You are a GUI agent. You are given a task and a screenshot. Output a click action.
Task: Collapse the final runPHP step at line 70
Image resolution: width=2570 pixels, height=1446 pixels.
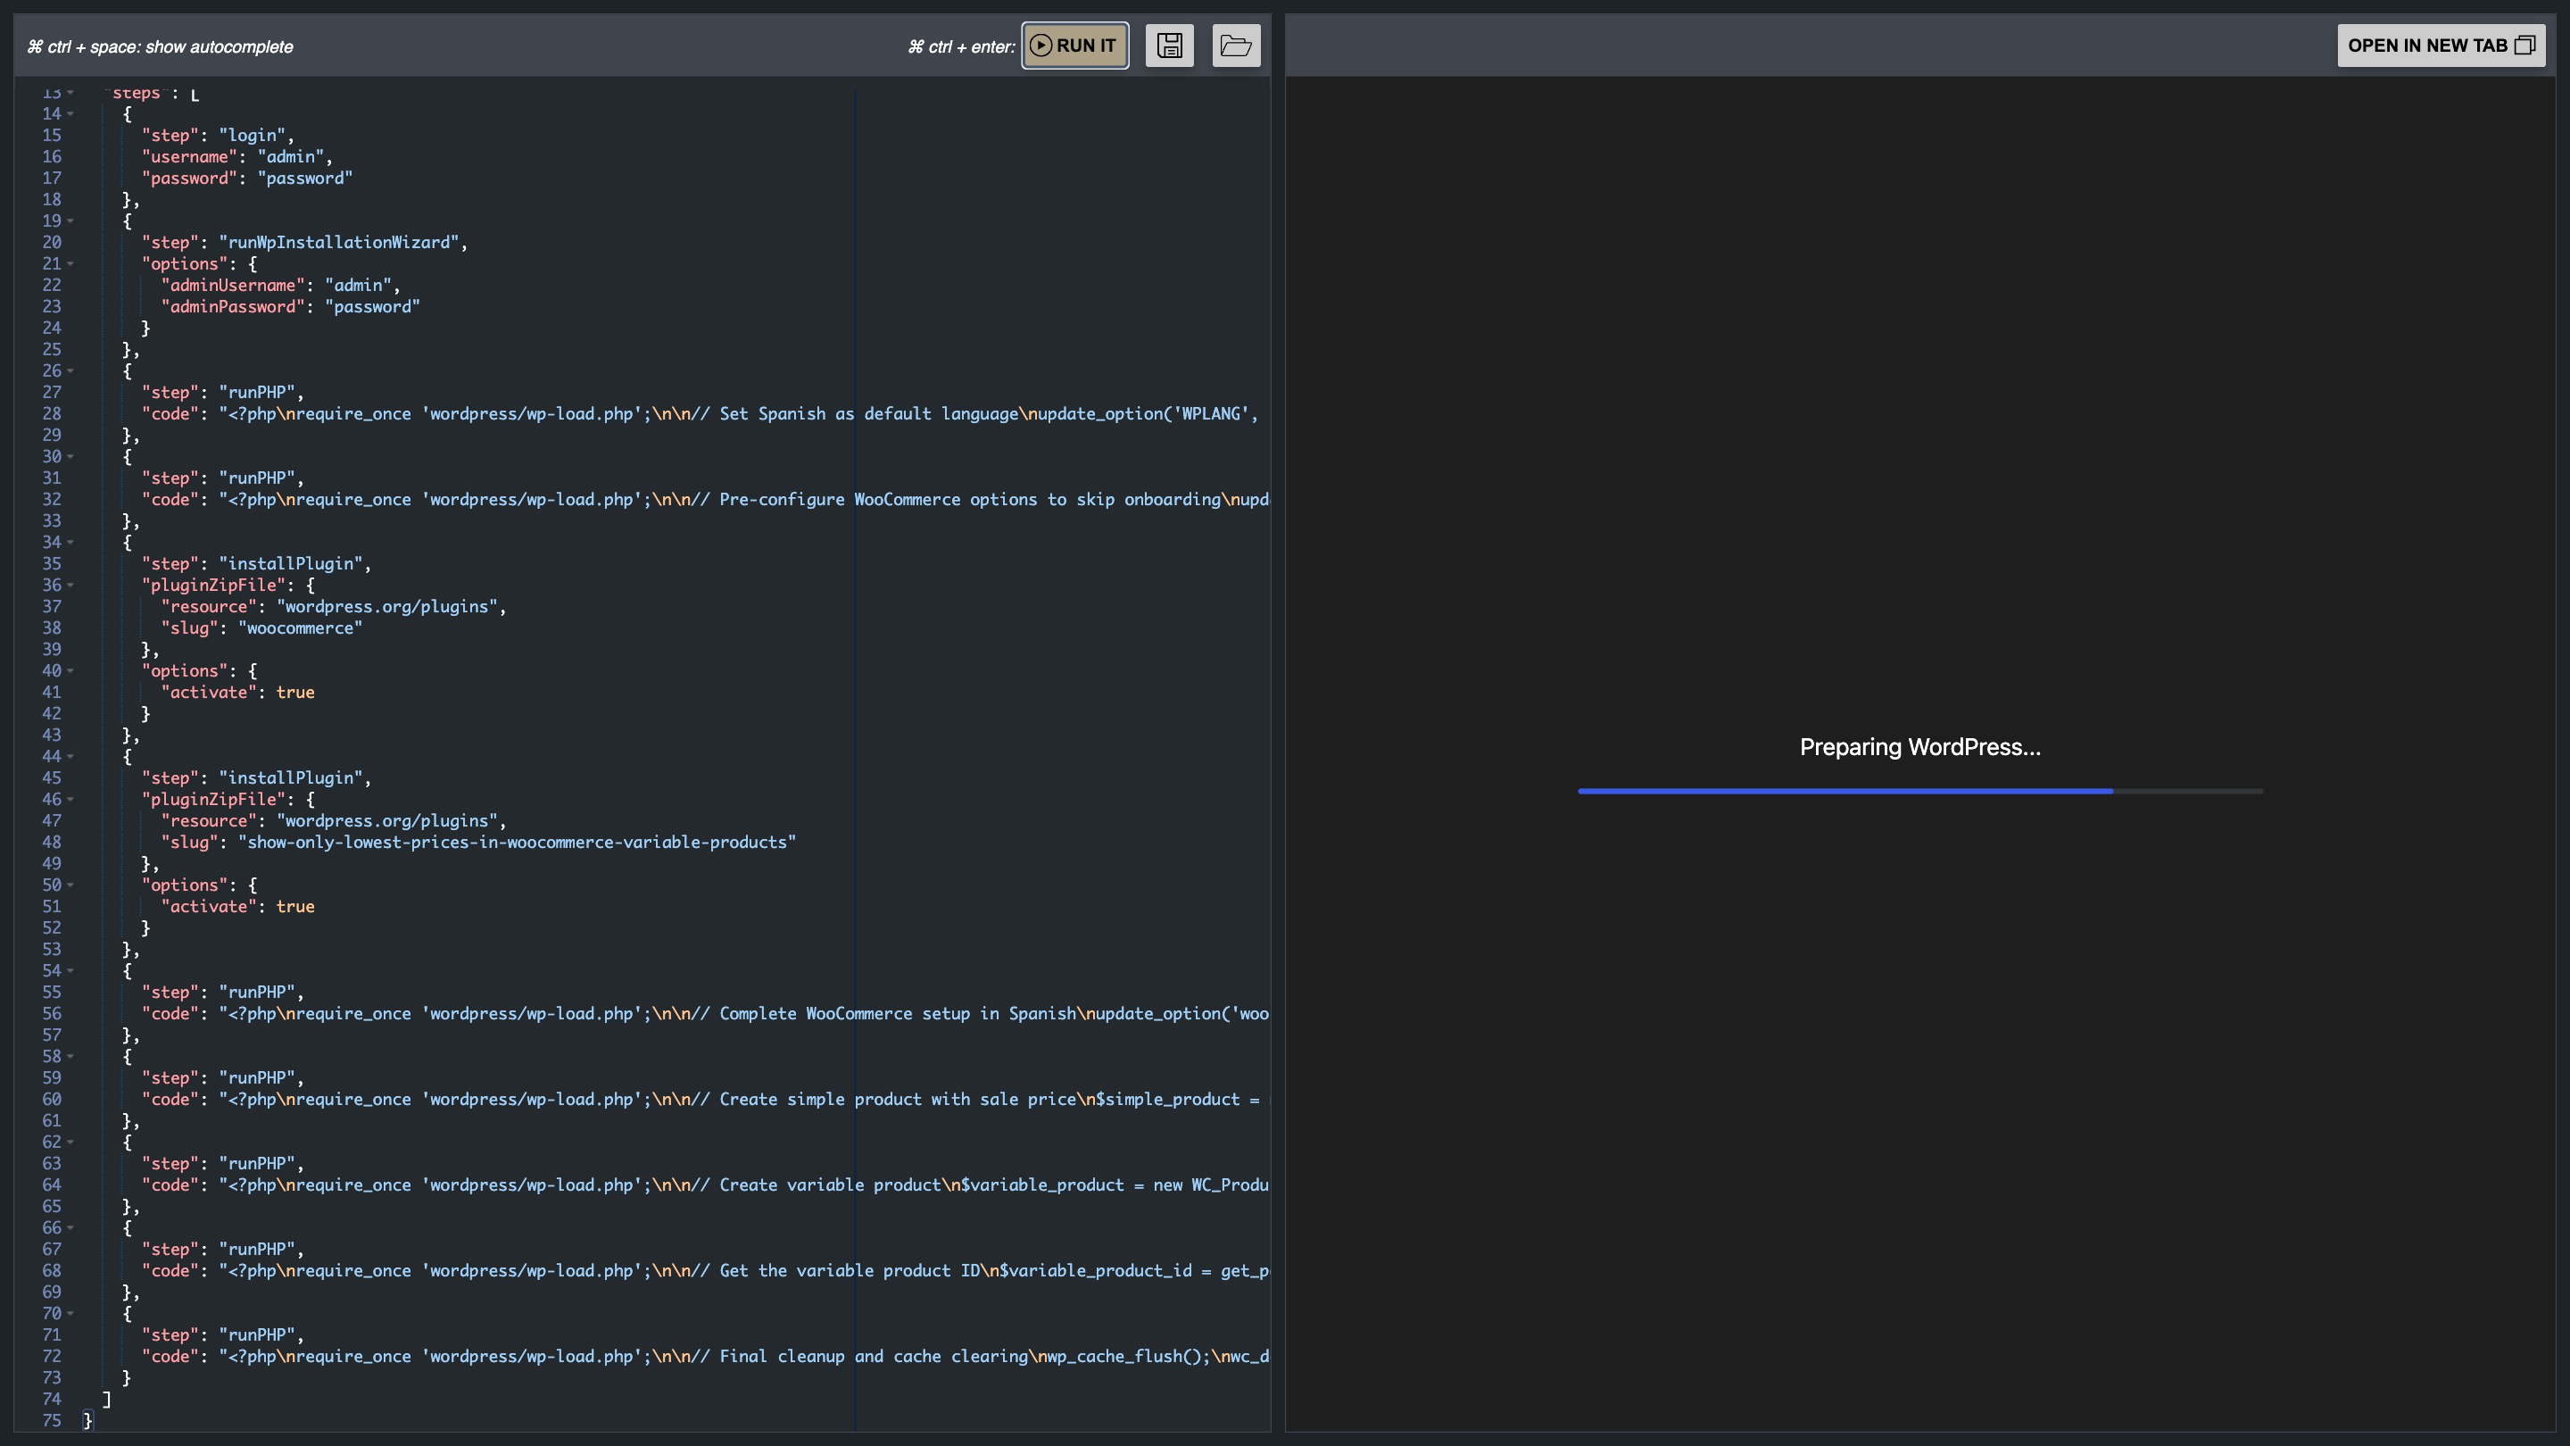[x=70, y=1313]
